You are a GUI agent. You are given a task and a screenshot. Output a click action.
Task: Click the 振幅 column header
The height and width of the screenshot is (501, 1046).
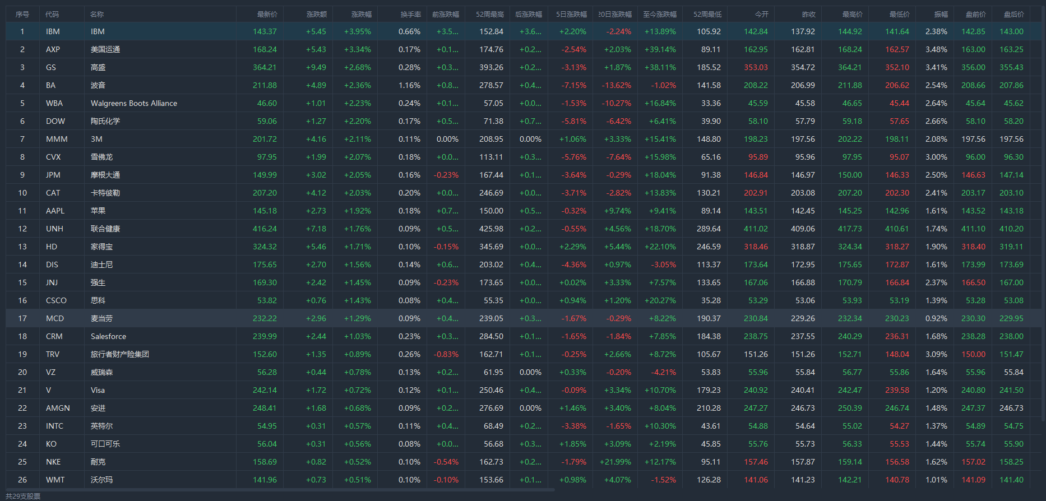click(x=941, y=14)
